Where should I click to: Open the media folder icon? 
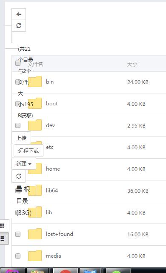coord(35,256)
